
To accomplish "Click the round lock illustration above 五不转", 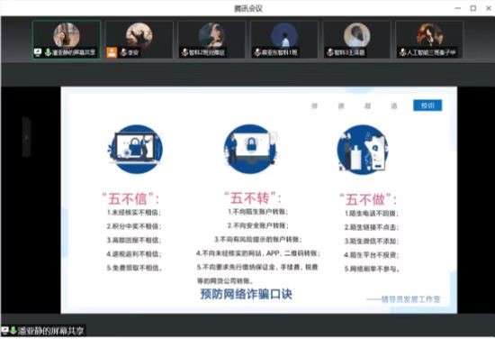I will pos(250,149).
